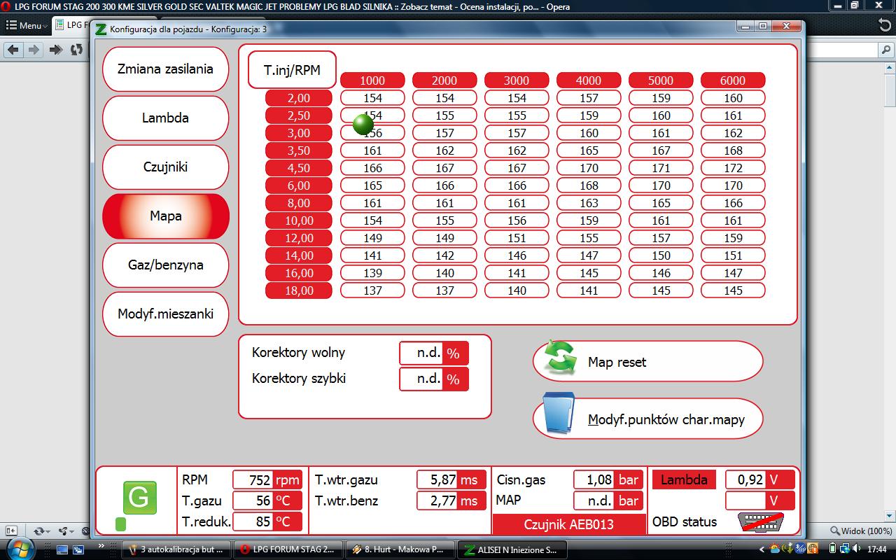Click Modyf.punktów char.mapy button label
Viewport: 896px width, 560px height.
click(666, 419)
